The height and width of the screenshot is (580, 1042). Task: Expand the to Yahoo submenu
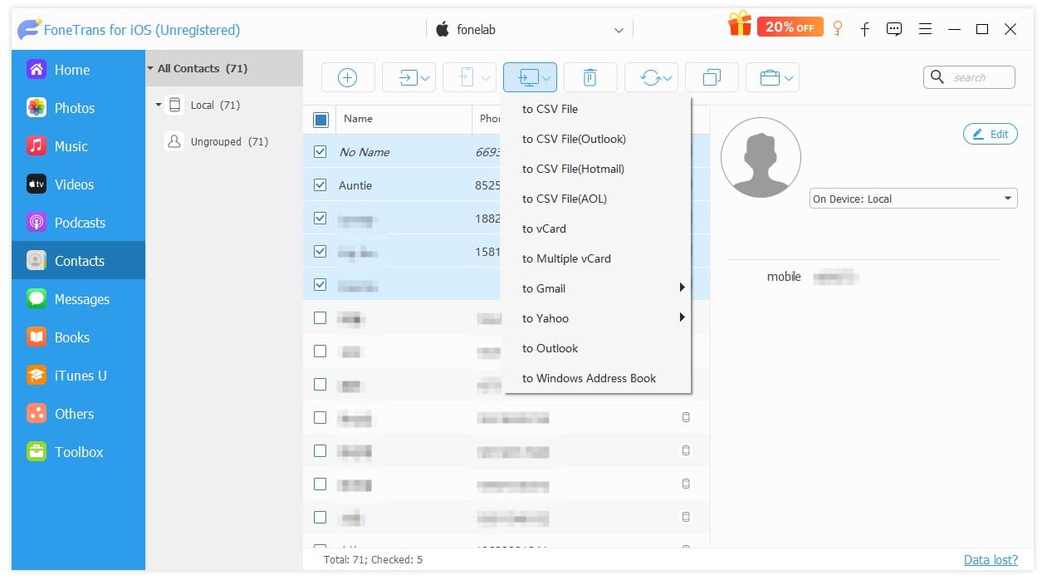pos(597,318)
